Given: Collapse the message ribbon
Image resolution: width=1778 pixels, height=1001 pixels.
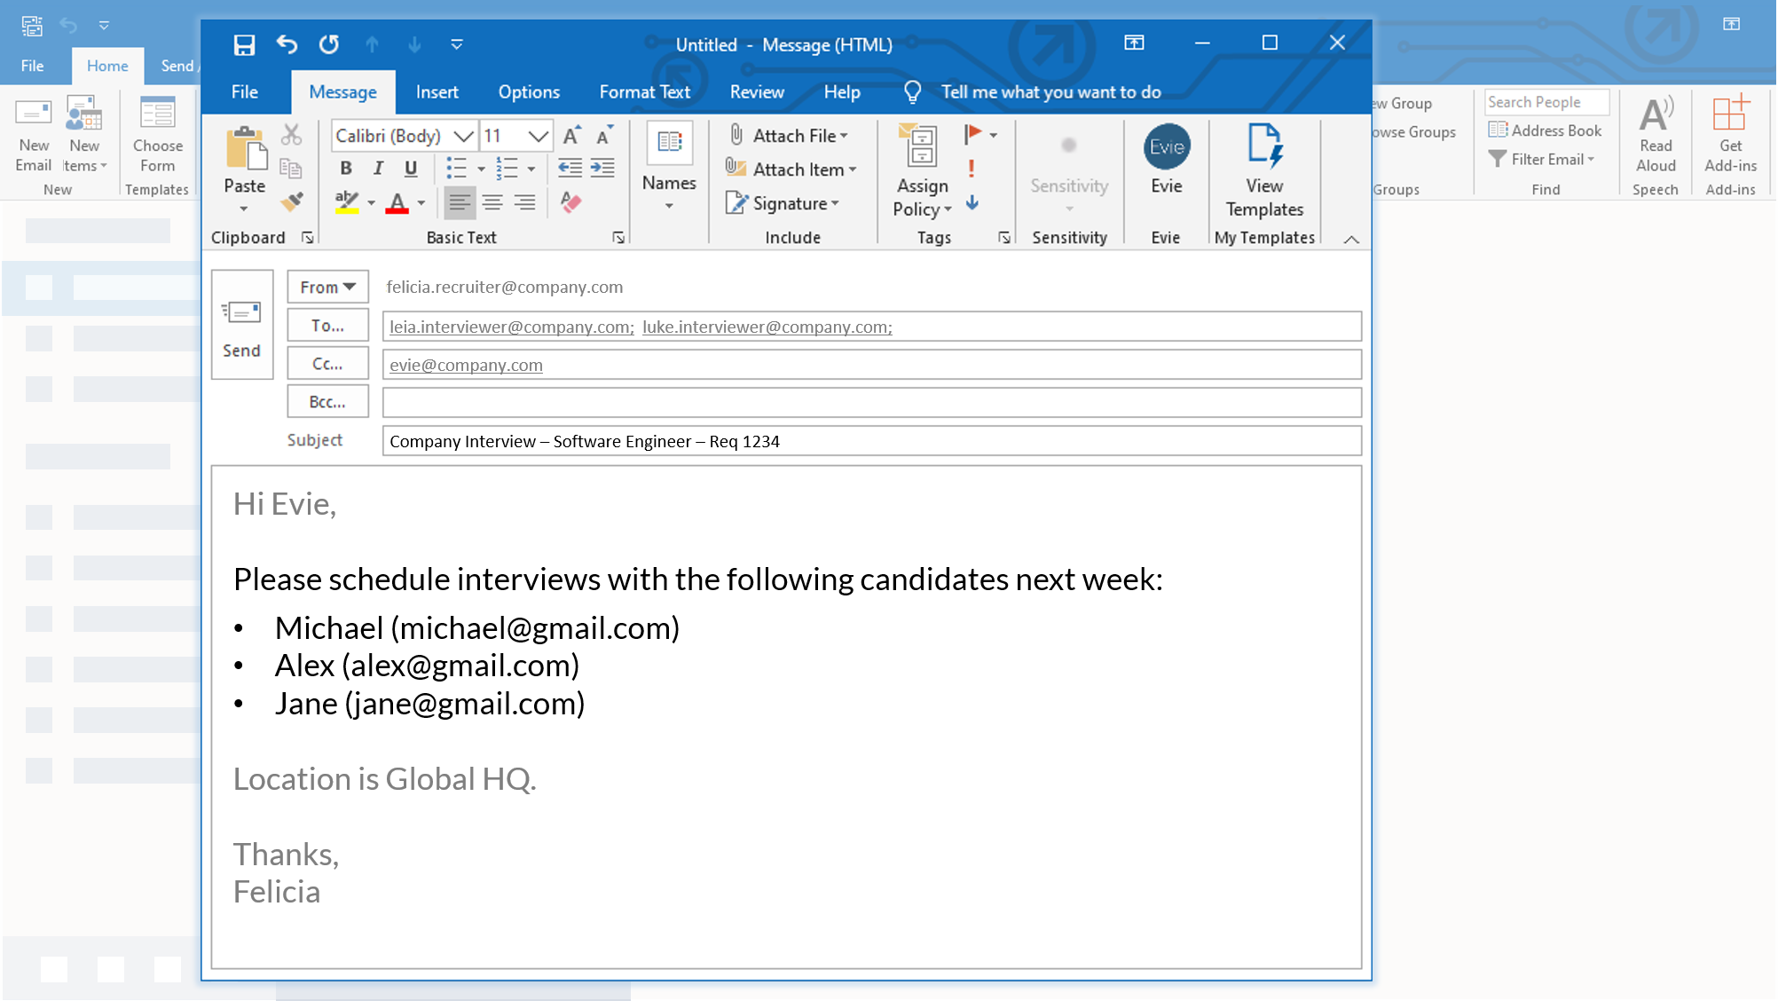Looking at the screenshot, I should click(x=1351, y=240).
